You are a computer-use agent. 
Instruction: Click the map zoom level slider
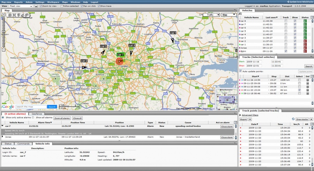(3, 32)
